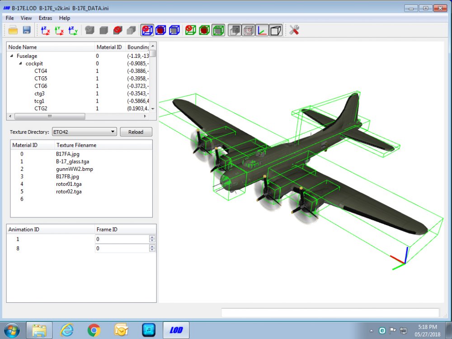This screenshot has height=339, width=452.
Task: Select texture B17FA.jpg
Action: (x=68, y=154)
